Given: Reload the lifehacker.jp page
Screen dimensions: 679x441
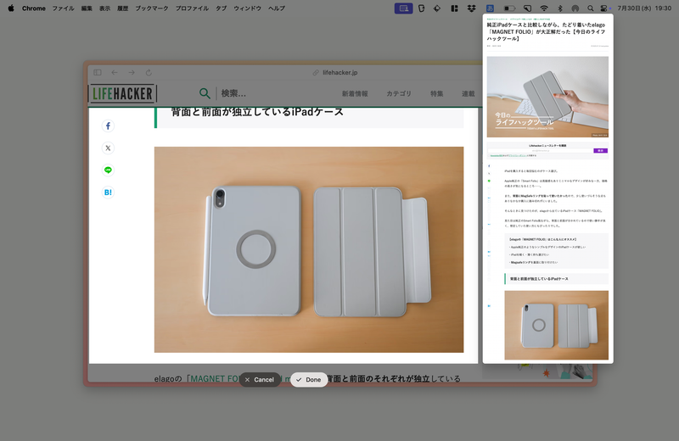Looking at the screenshot, I should [x=149, y=73].
